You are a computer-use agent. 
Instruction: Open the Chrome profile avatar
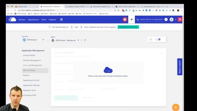coord(178,10)
